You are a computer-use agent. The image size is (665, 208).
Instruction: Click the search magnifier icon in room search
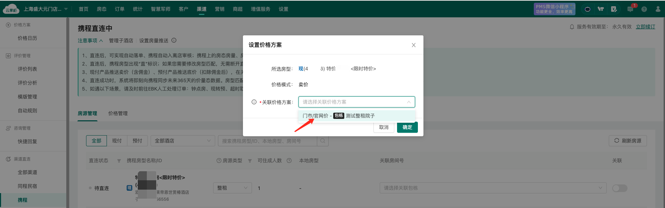tap(323, 141)
